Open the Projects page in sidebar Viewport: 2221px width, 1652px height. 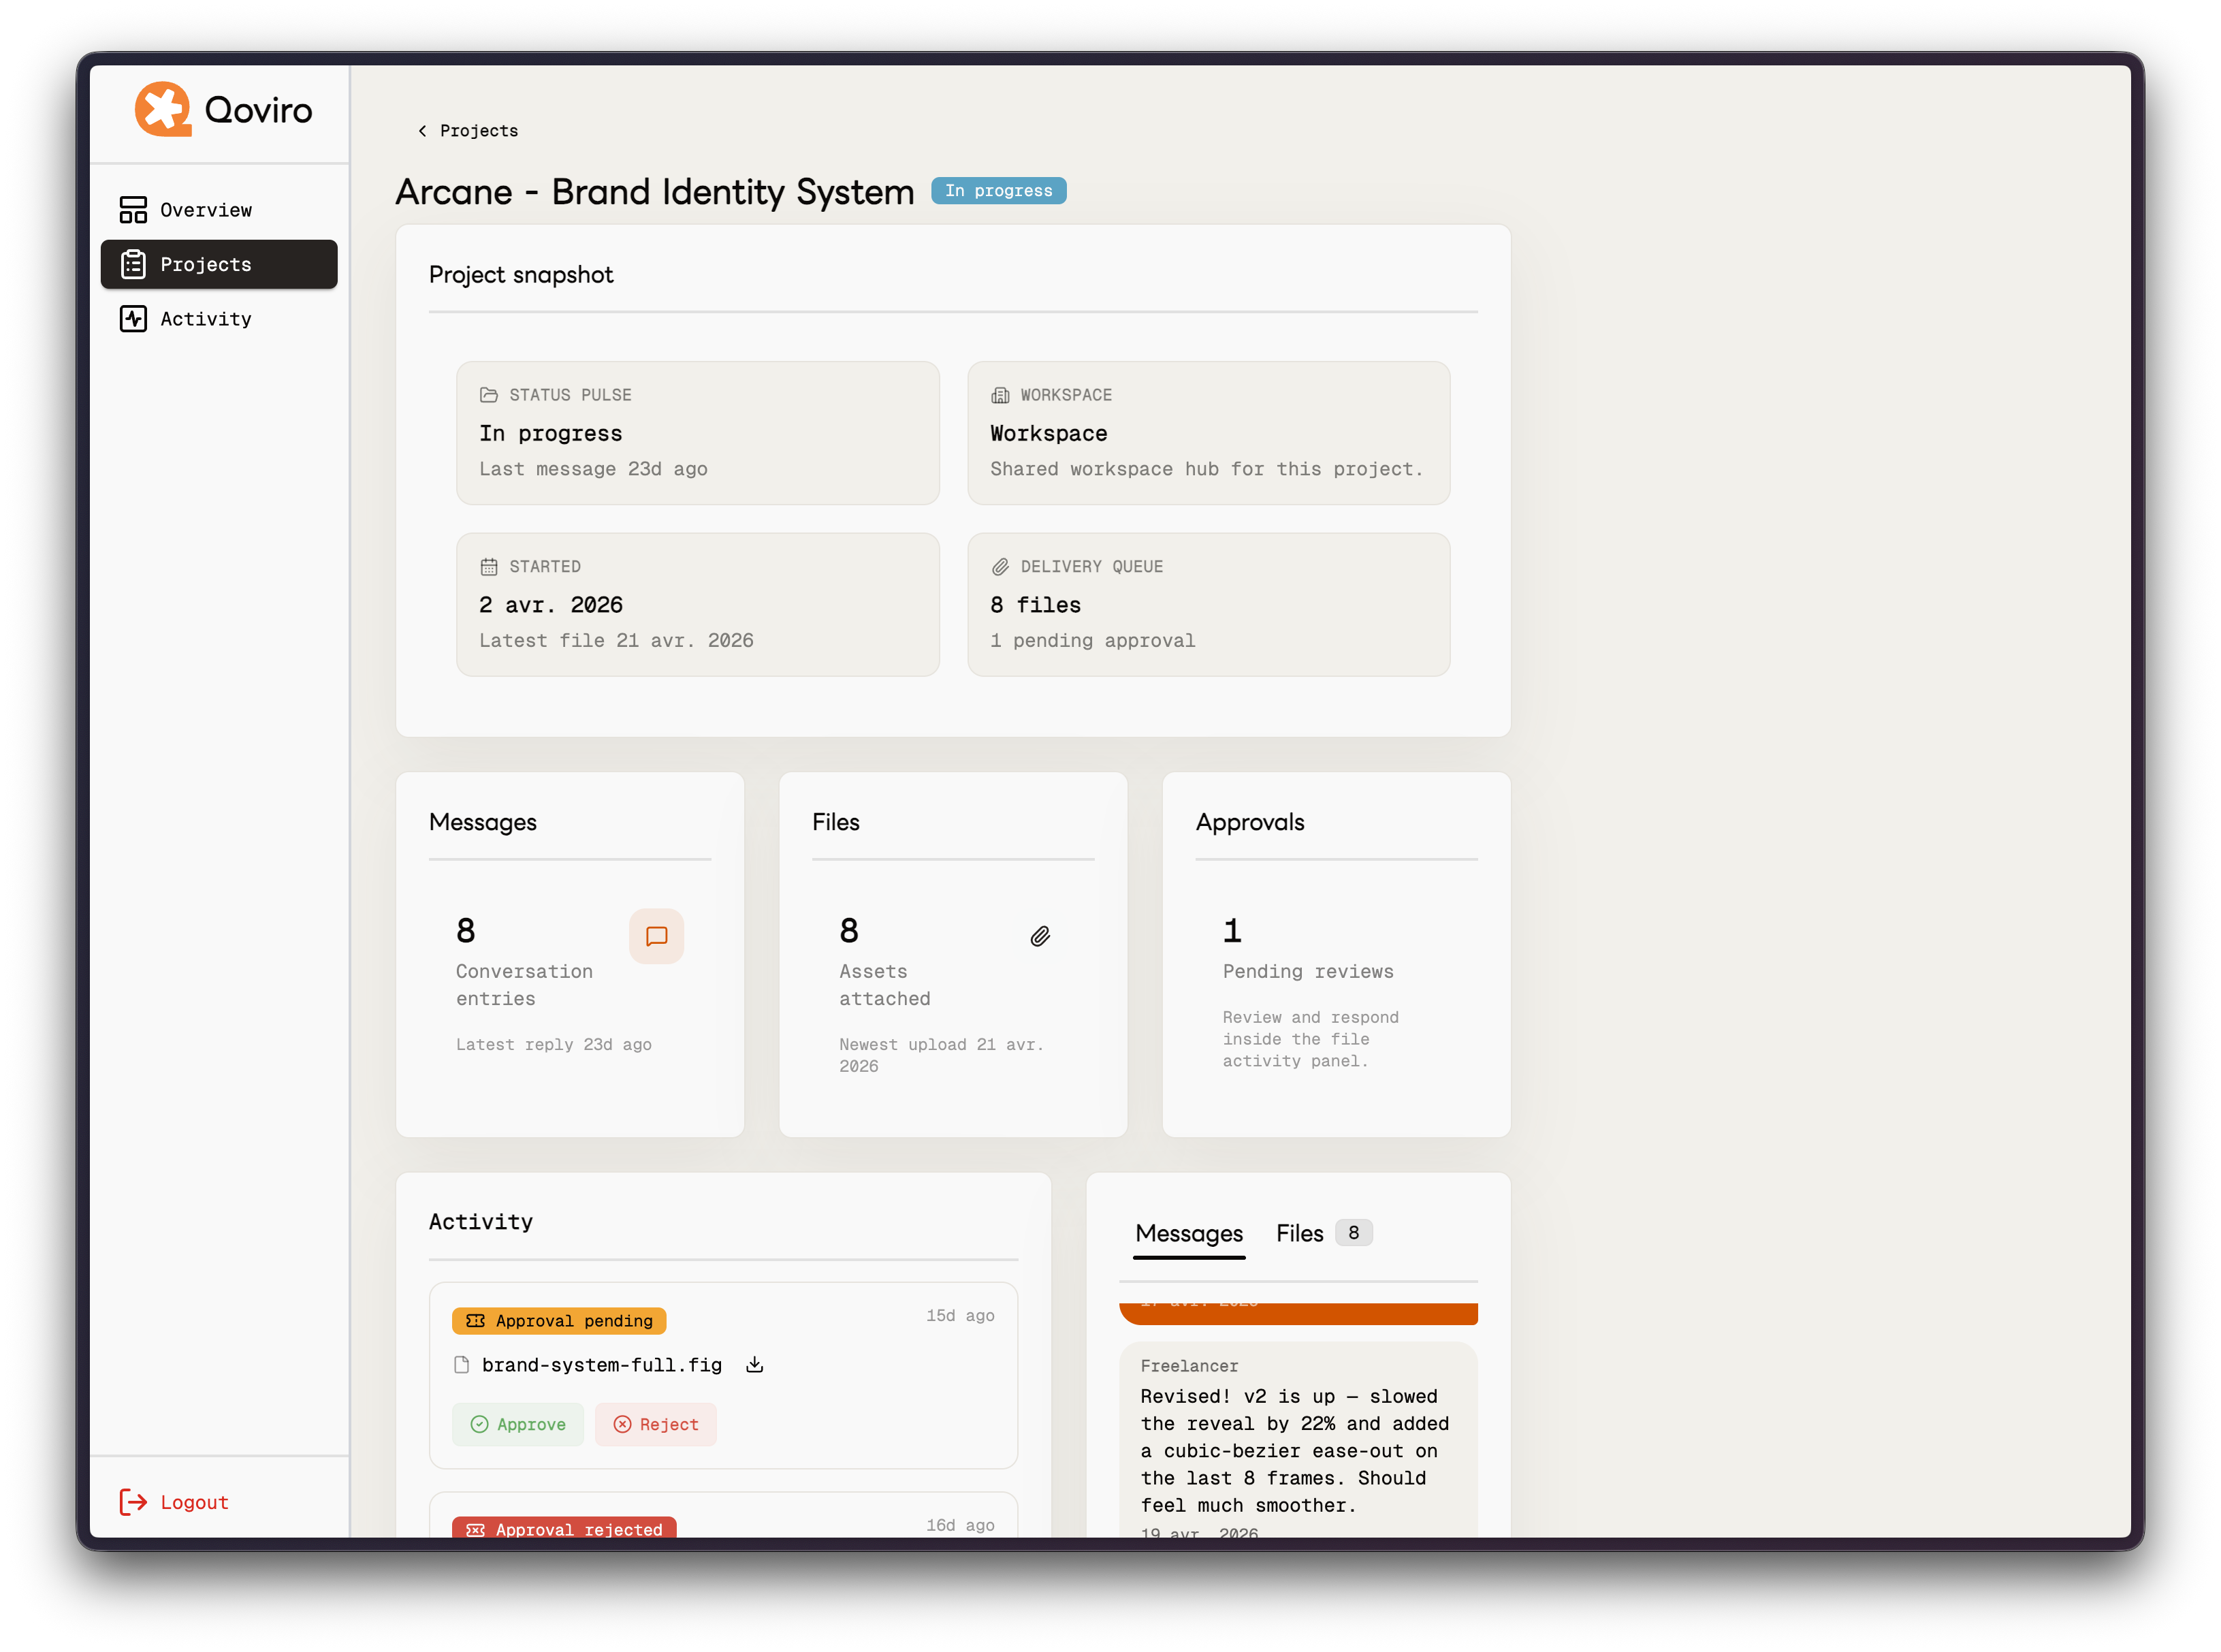[219, 264]
